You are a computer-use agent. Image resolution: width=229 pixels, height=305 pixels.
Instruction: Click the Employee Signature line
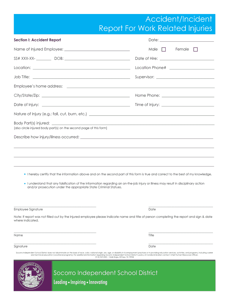(55, 205)
